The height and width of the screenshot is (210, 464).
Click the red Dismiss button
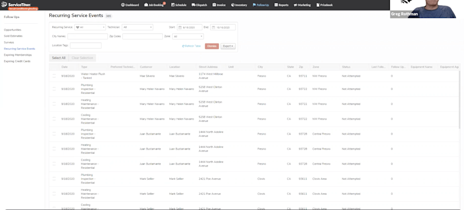pos(212,46)
